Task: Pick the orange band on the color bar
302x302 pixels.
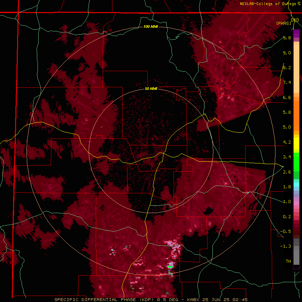Action: click(296, 115)
